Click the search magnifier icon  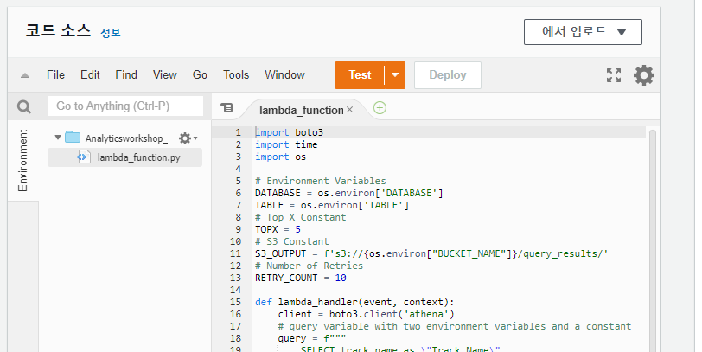click(23, 106)
